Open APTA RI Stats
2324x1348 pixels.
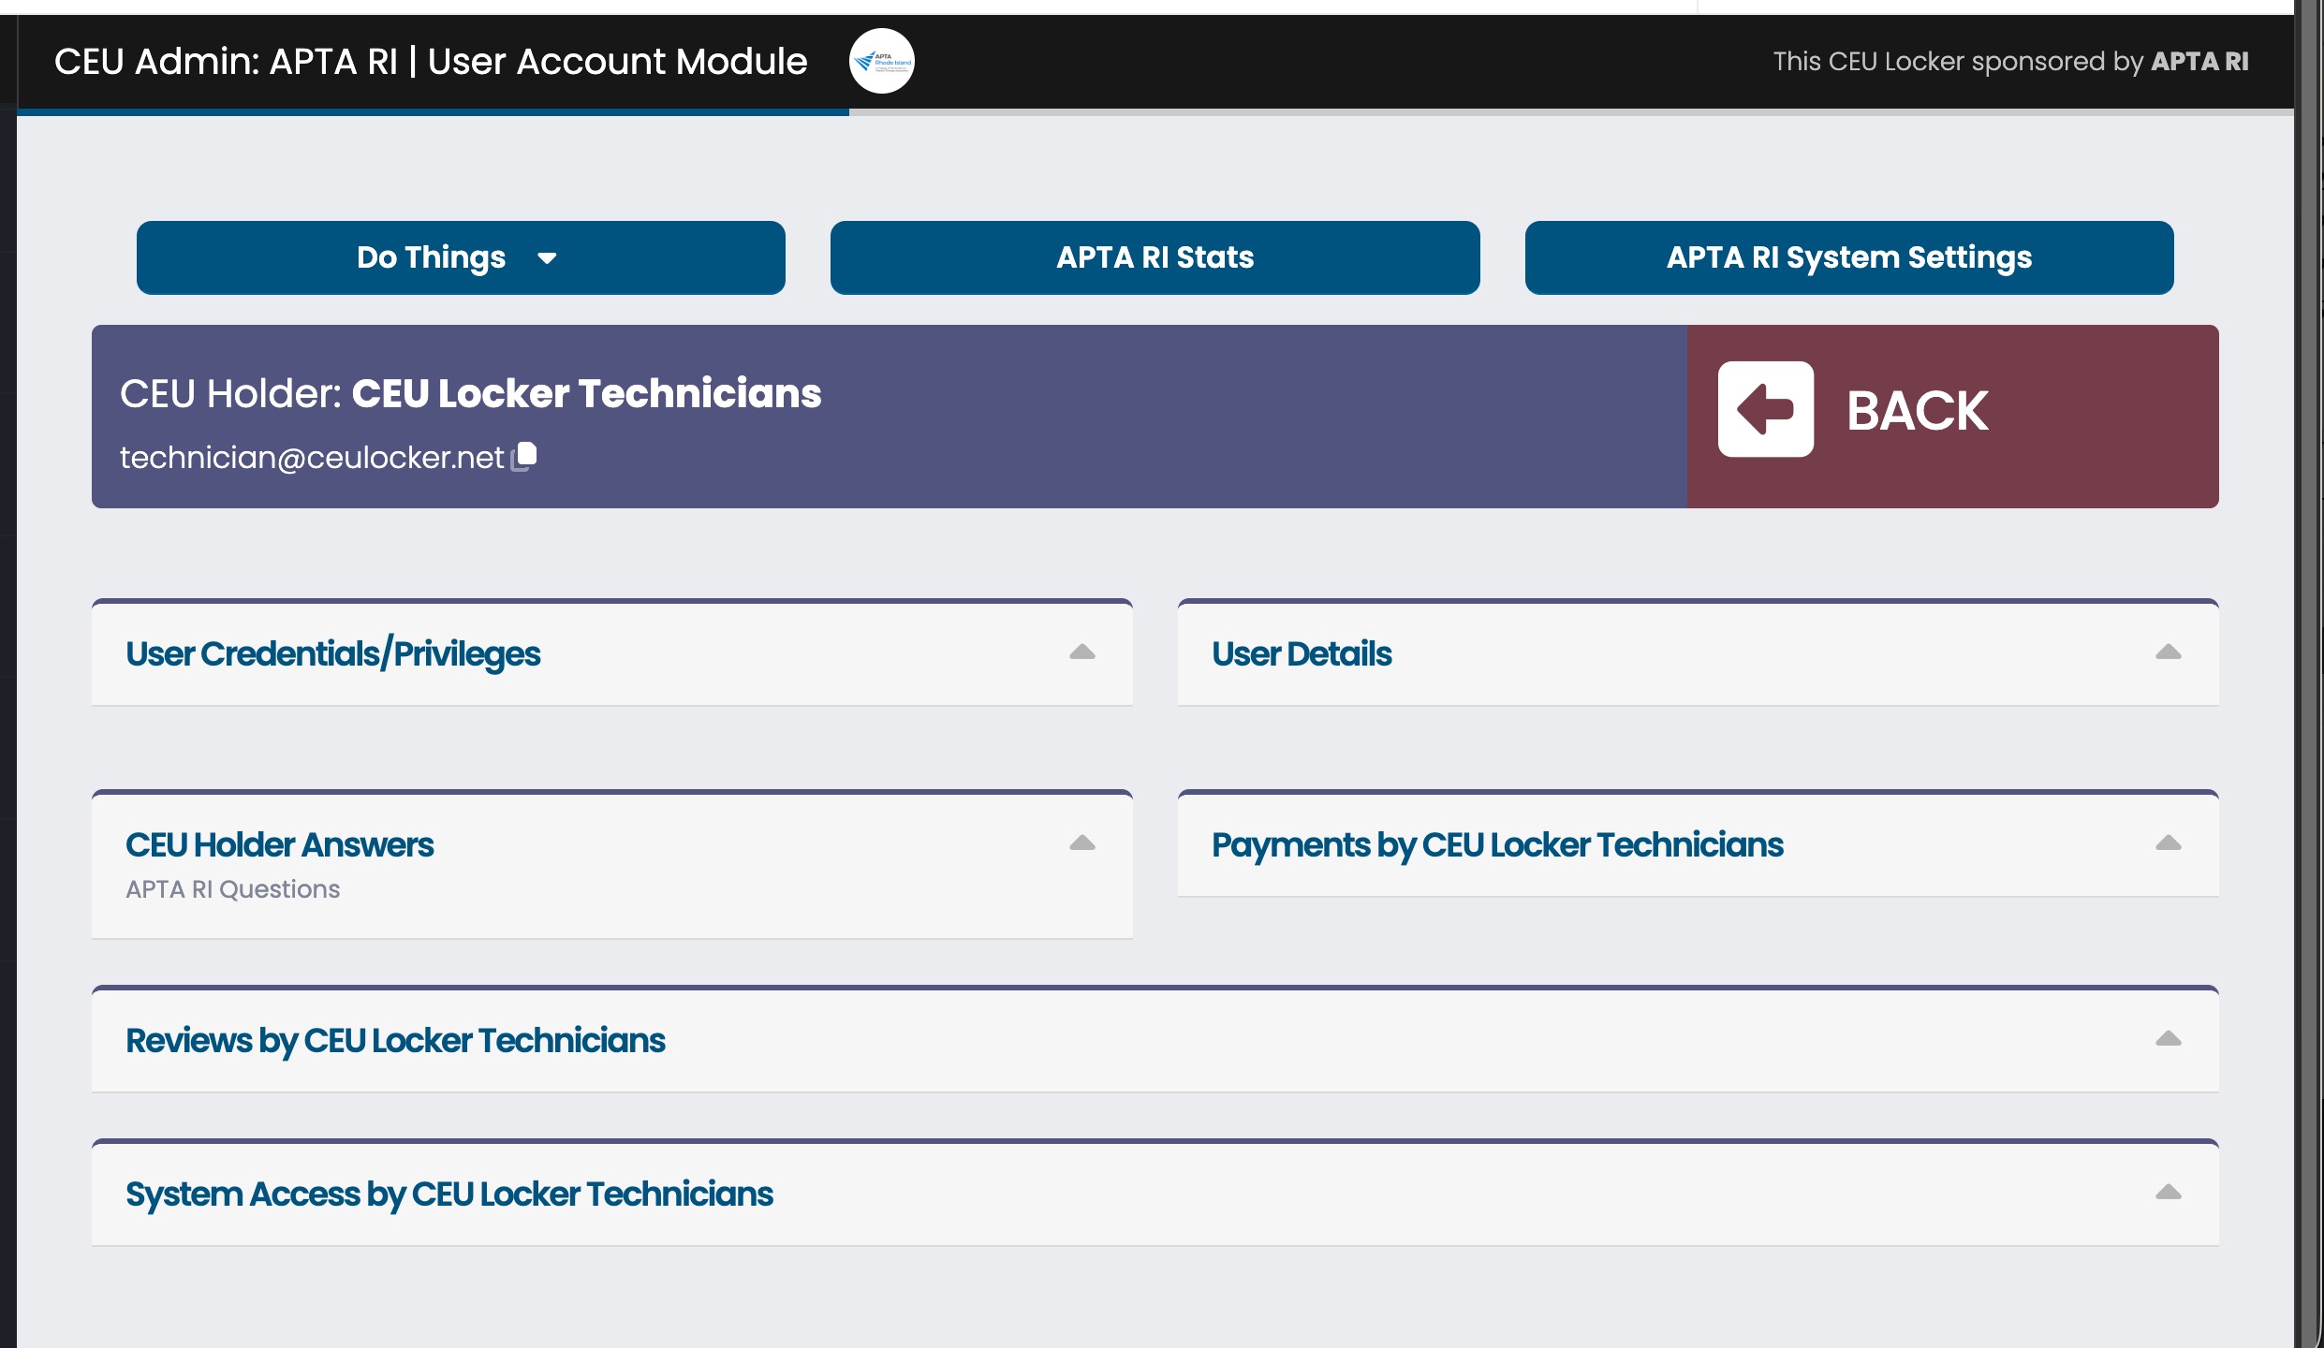(x=1155, y=257)
